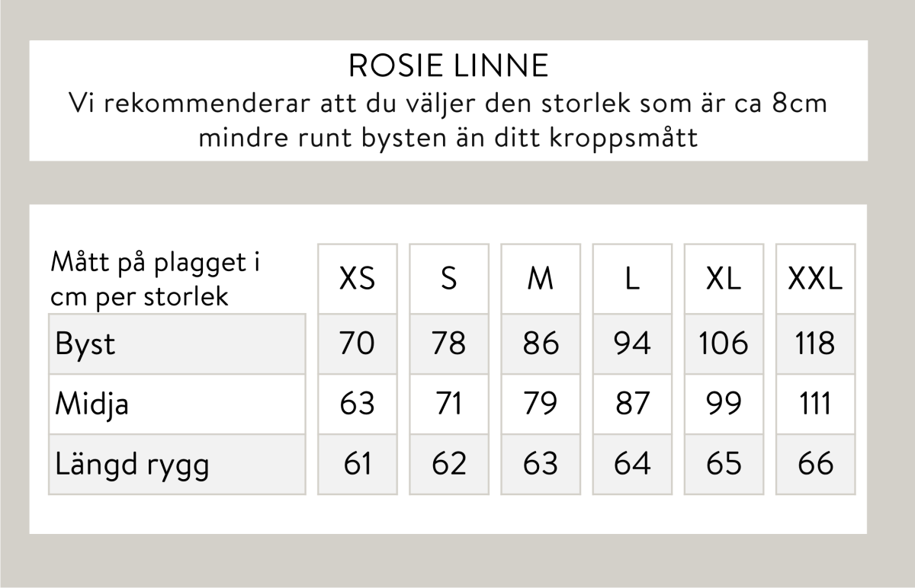Select the Längd rygg row label
The image size is (915, 588).
(x=132, y=464)
